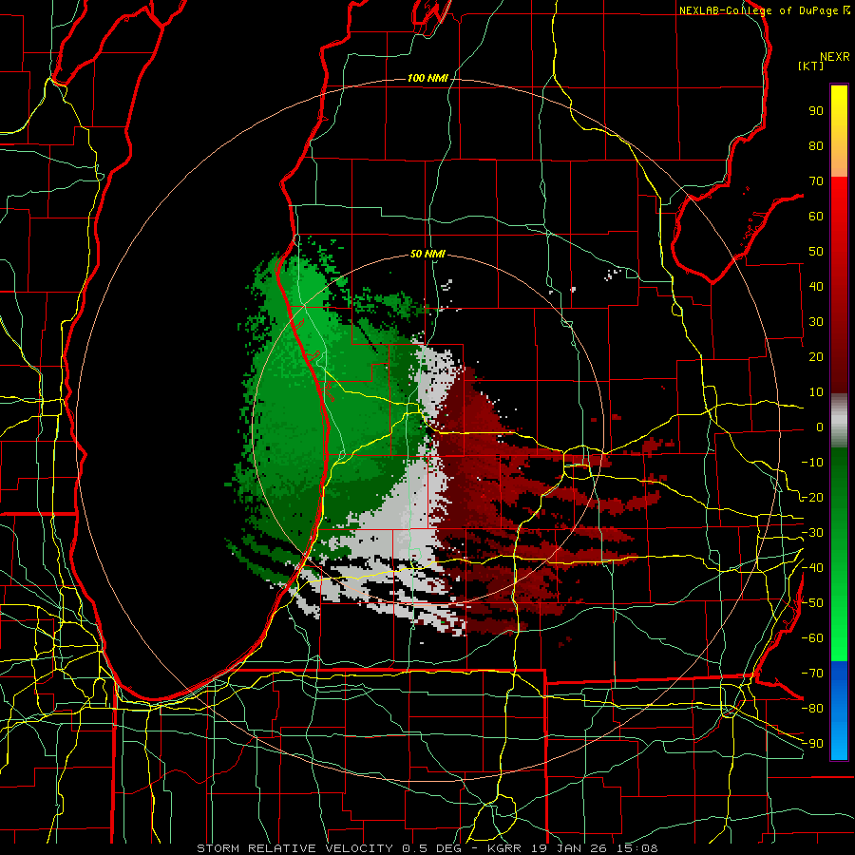Click the gray zero-velocity segment of the color bar
Image resolution: width=855 pixels, height=855 pixels.
click(839, 421)
